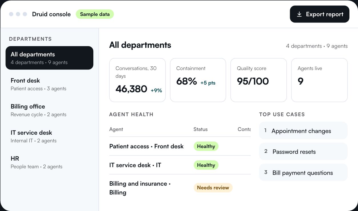The width and height of the screenshot is (358, 211).
Task: Open the Password resets use case
Action: click(x=303, y=151)
